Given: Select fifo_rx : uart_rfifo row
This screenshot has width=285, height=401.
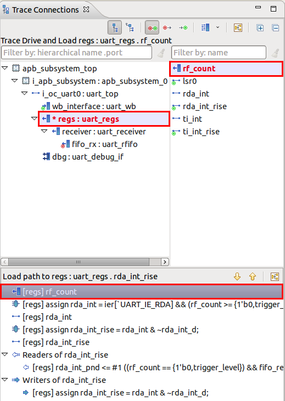Looking at the screenshot, I should click(x=104, y=144).
